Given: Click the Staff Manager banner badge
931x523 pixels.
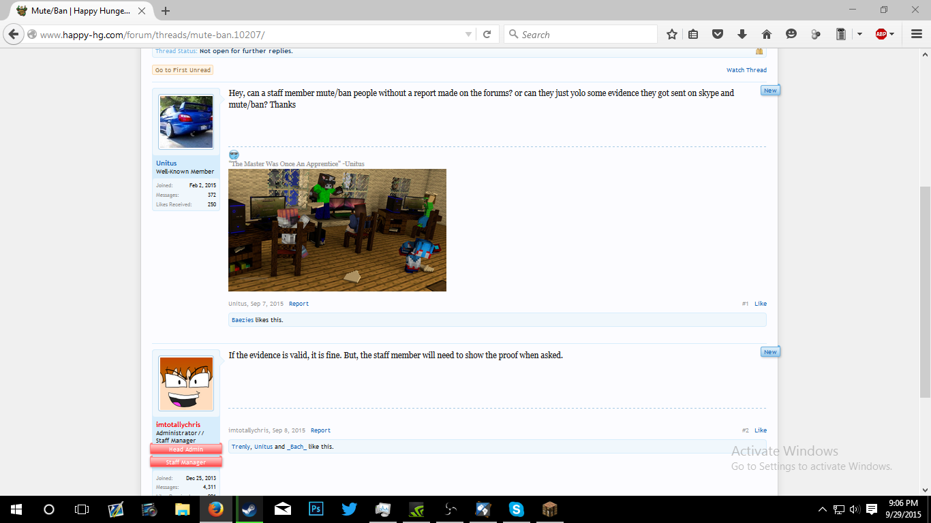Looking at the screenshot, I should [x=186, y=462].
